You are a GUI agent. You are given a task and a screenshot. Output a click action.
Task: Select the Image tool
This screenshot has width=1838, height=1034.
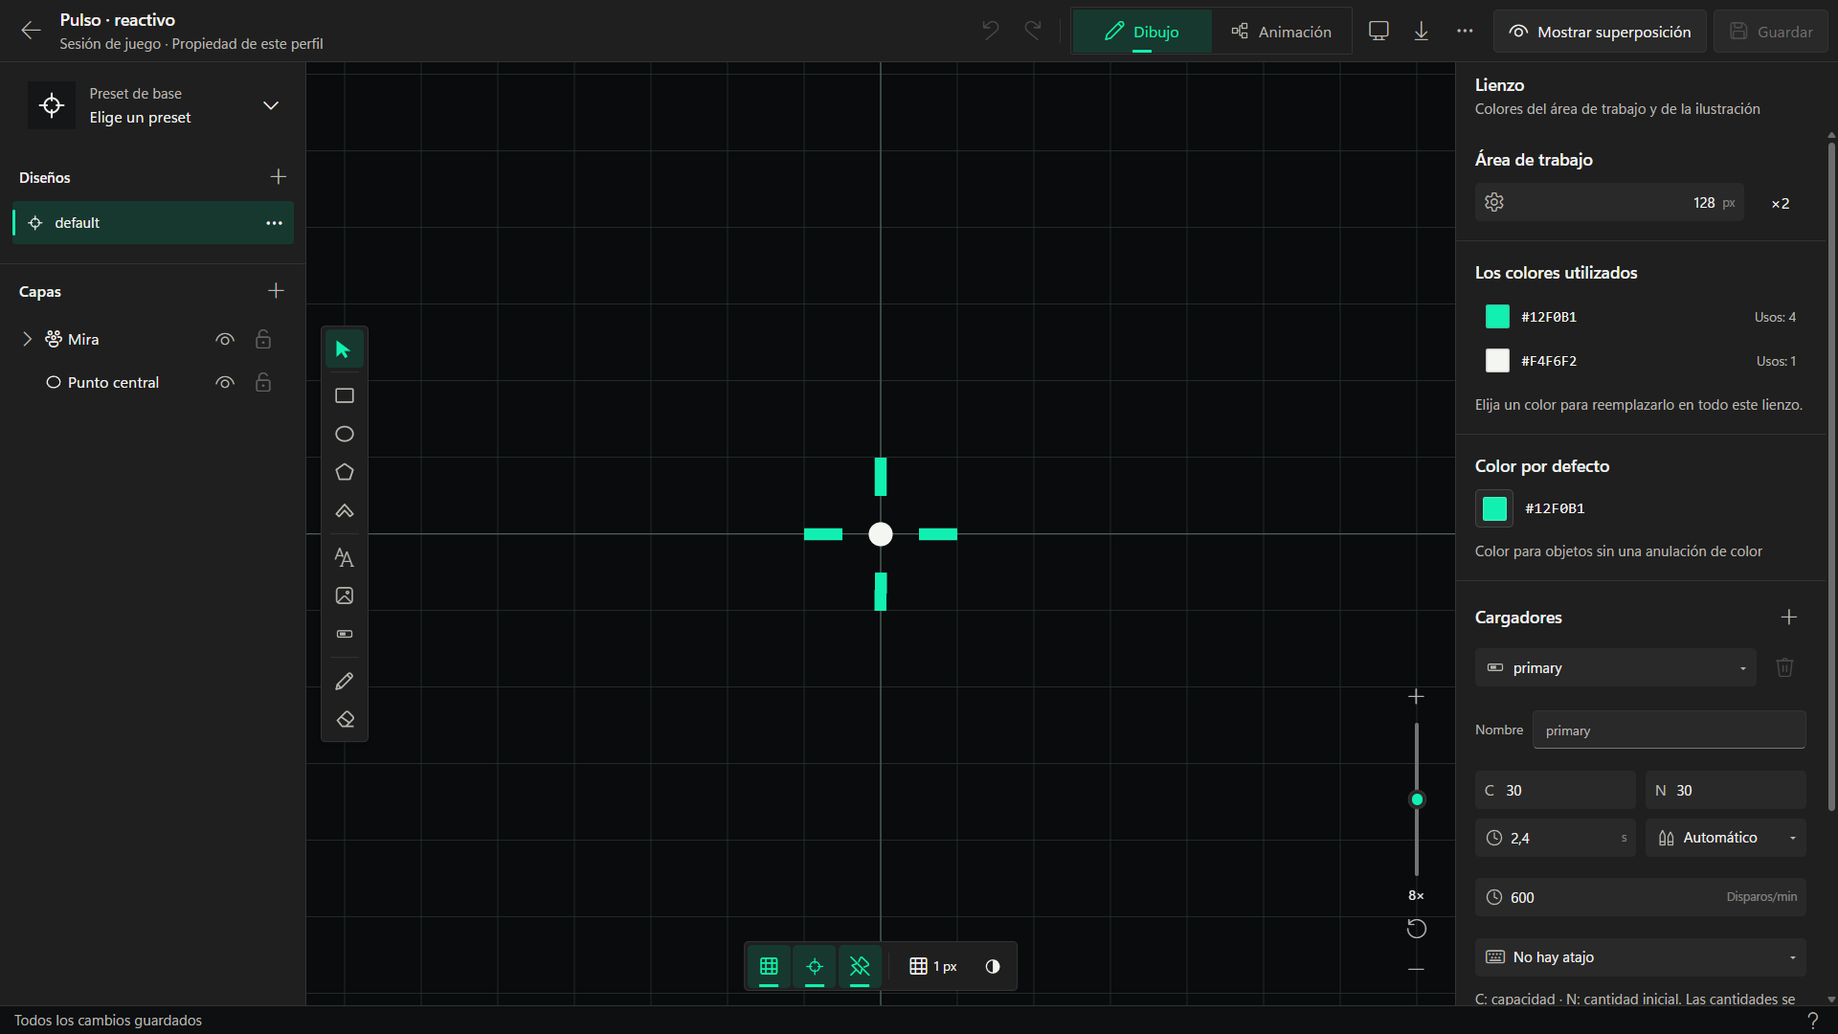(345, 596)
